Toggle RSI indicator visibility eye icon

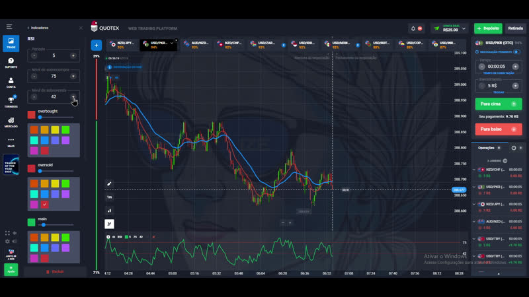click(x=114, y=236)
